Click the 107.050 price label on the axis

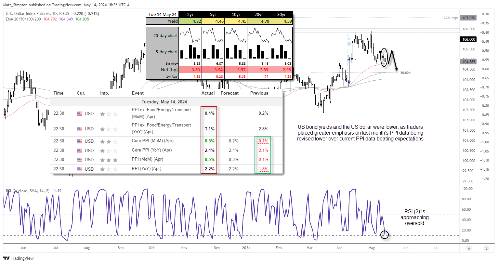coord(469,18)
